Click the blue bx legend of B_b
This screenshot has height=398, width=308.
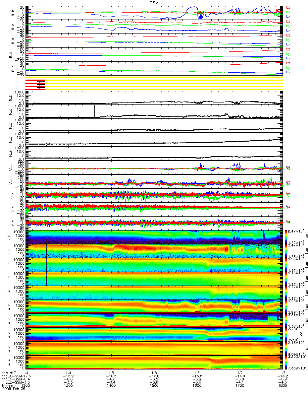[288, 17]
